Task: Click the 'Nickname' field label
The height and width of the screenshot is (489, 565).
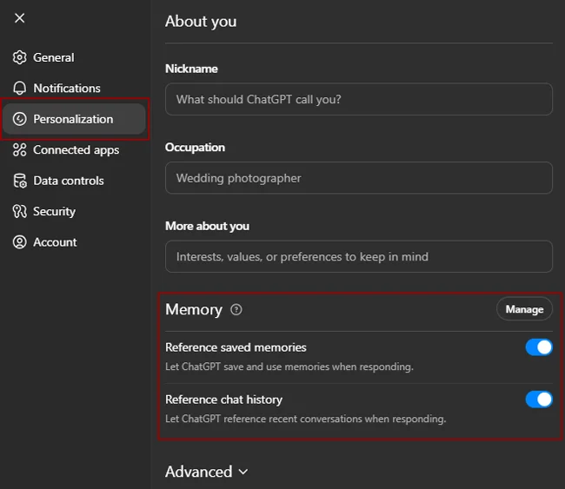Action: [x=191, y=69]
